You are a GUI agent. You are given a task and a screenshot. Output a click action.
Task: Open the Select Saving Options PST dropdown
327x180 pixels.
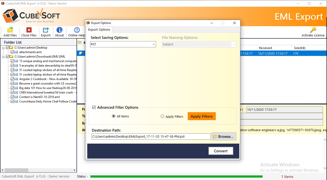[x=123, y=44]
